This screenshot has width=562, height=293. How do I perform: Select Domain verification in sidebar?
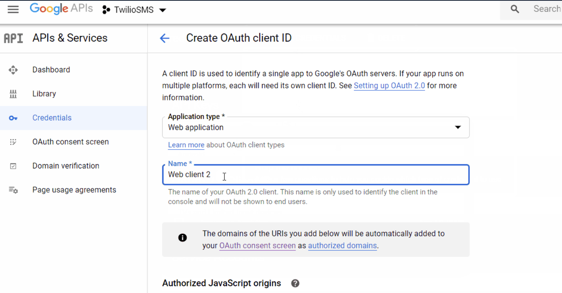66,166
